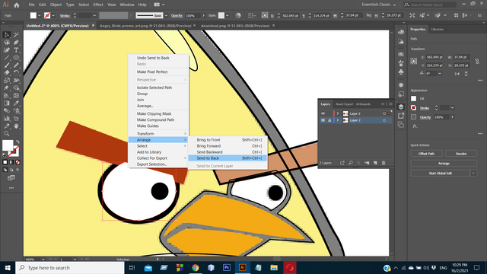Click the Start Global Edit button
Image resolution: width=487 pixels, height=274 pixels.
tap(440, 173)
